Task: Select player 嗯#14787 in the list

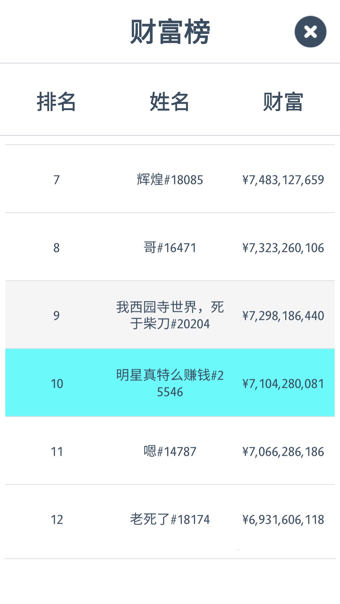Action: (x=170, y=451)
